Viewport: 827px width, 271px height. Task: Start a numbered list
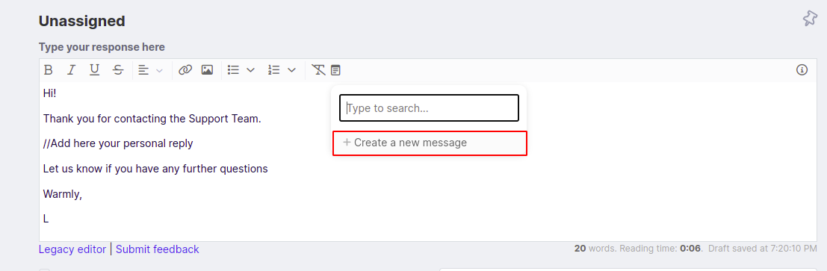pos(273,69)
